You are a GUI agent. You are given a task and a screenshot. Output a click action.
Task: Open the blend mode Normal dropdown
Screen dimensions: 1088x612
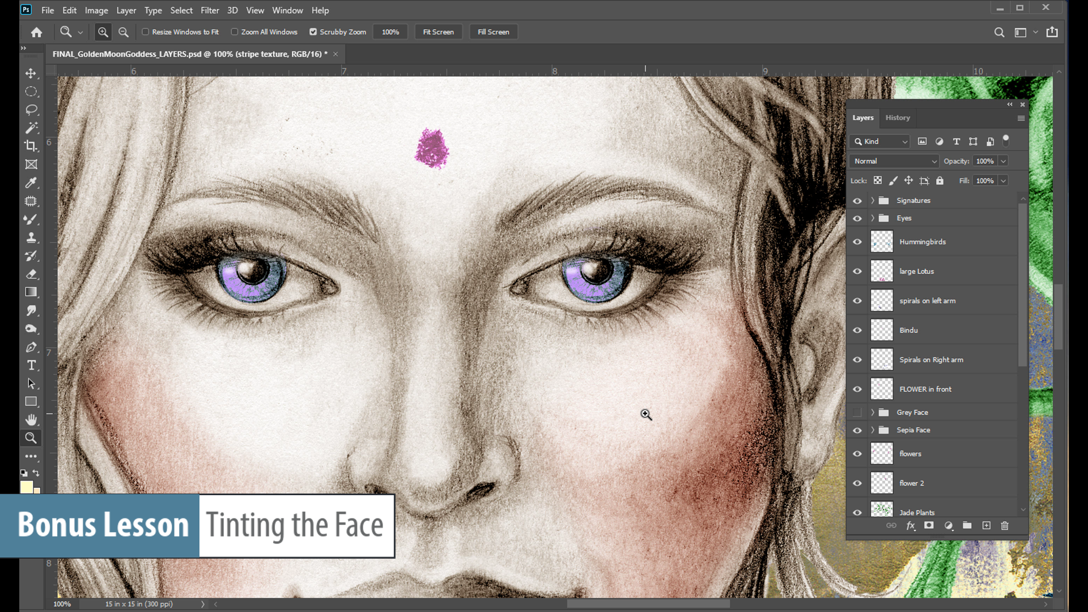(894, 161)
